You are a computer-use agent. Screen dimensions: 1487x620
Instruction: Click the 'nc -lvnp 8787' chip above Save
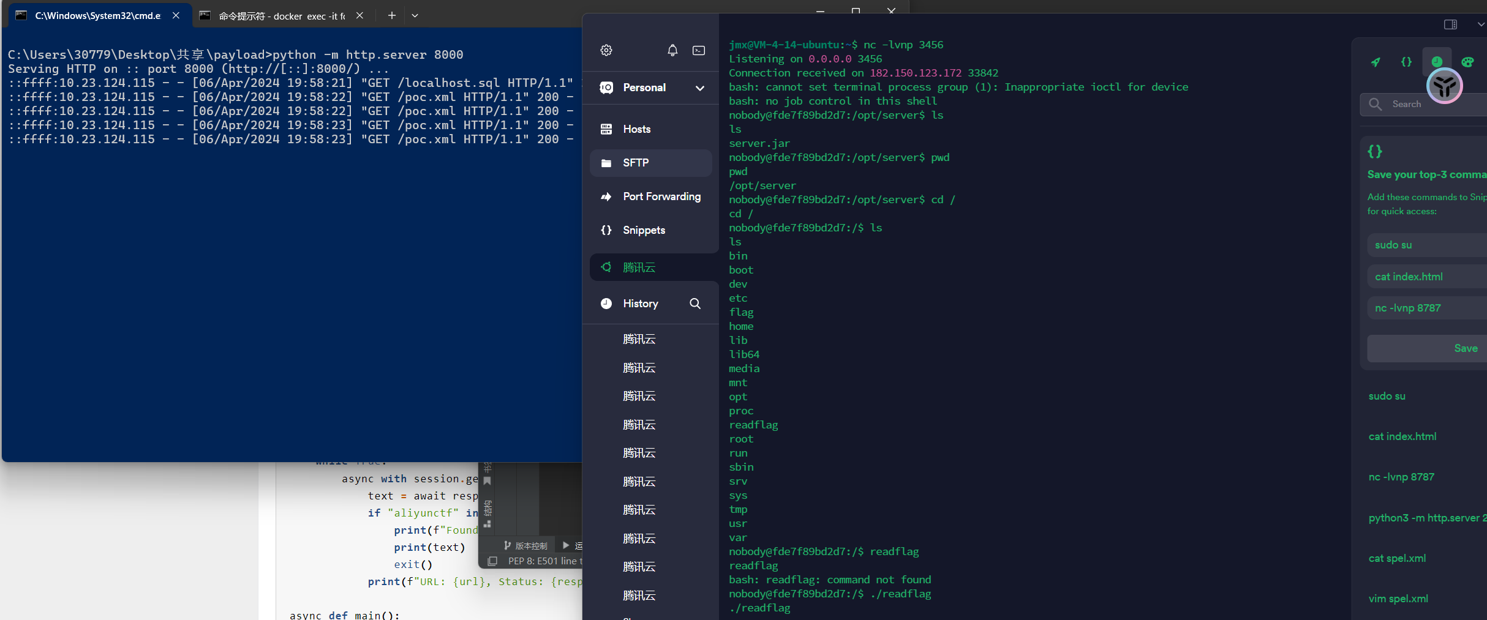(1427, 308)
